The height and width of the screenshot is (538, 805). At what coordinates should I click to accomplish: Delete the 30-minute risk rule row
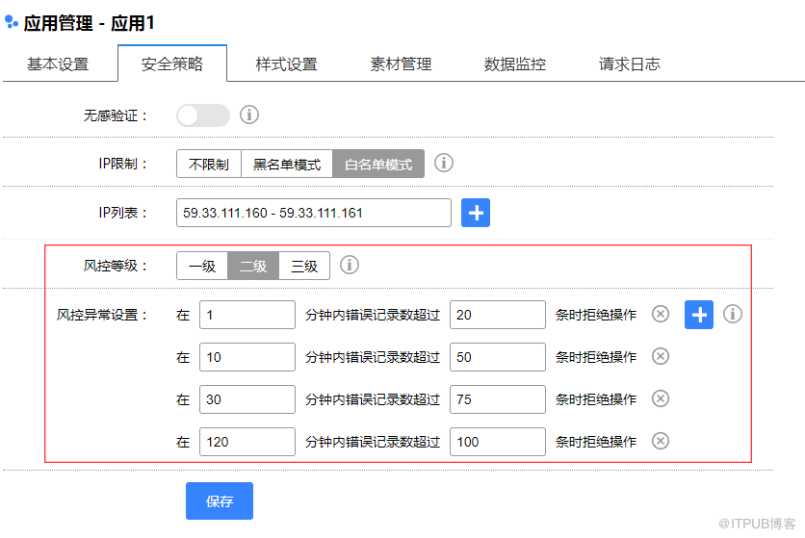coord(661,398)
